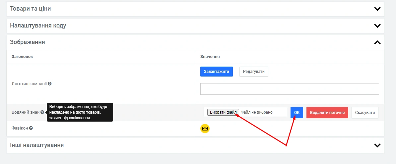The width and height of the screenshot is (396, 164).
Task: Cancel the watermark edit with Скасувати
Action: (365, 113)
